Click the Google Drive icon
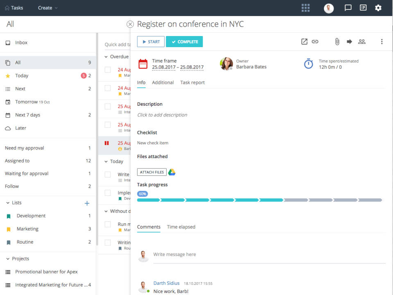This screenshot has height=295, width=393. coord(172,172)
